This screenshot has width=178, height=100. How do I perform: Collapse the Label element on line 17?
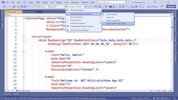pos(23,77)
